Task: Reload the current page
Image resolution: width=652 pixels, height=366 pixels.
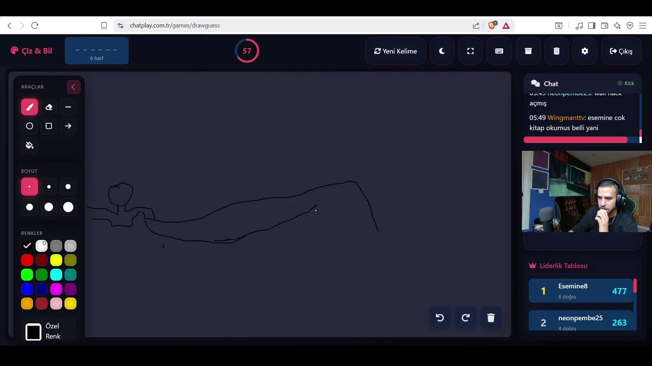Action: (35, 25)
